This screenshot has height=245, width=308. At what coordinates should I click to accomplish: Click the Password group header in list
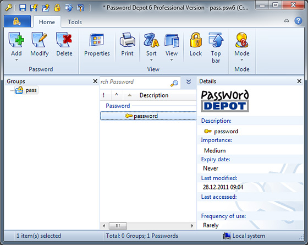pos(118,106)
